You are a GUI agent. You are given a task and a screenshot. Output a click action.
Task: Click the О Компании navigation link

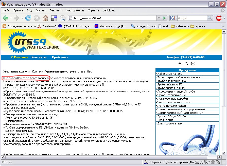20,57
